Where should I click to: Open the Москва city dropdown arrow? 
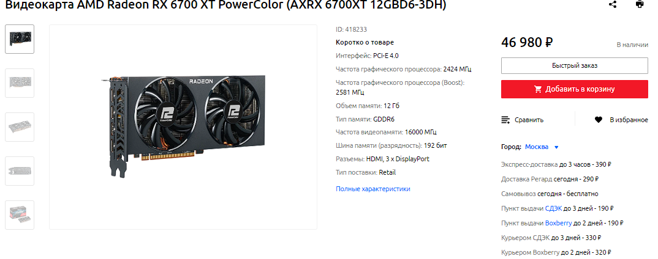tap(556, 147)
